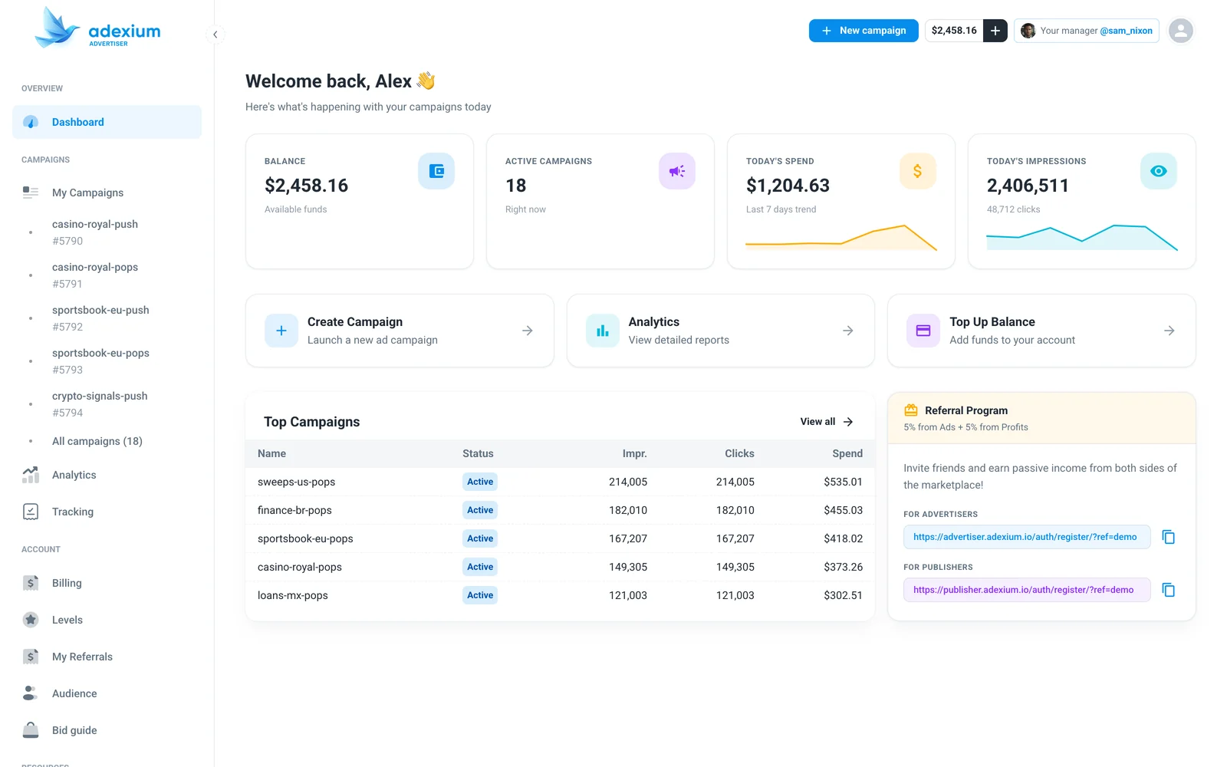The height and width of the screenshot is (767, 1227).
Task: Click the Today's Spend dollar icon
Action: click(x=918, y=171)
